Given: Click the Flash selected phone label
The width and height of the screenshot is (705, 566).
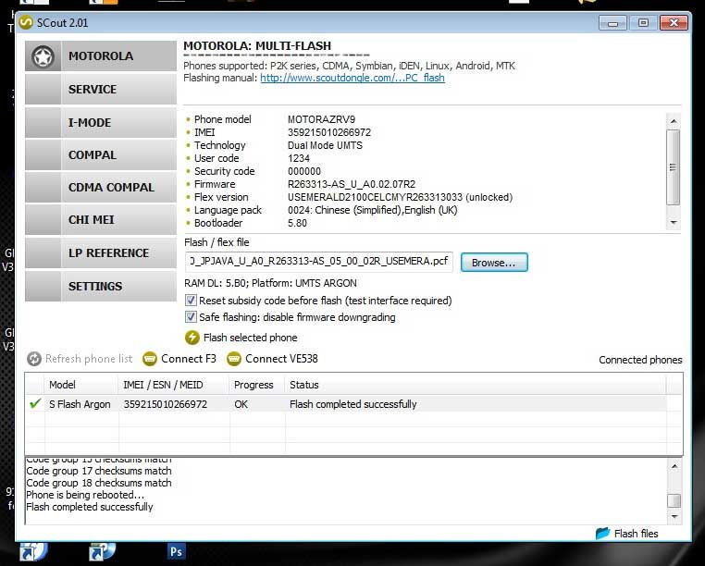Looking at the screenshot, I should pyautogui.click(x=250, y=338).
